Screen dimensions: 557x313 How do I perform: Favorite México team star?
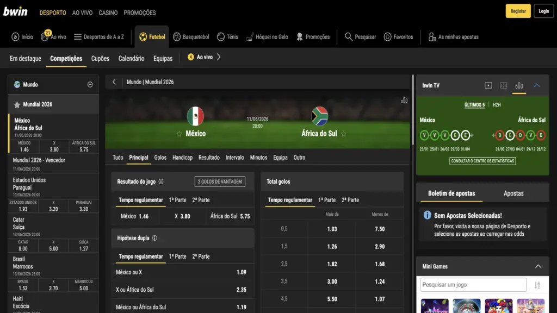pos(179,134)
